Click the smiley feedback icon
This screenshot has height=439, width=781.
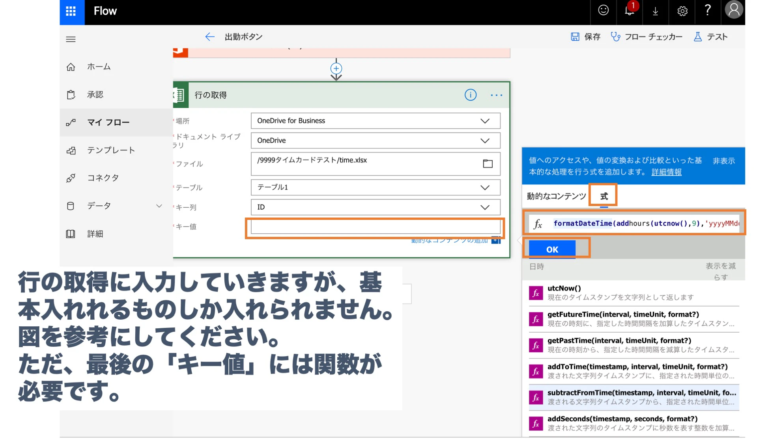(603, 11)
